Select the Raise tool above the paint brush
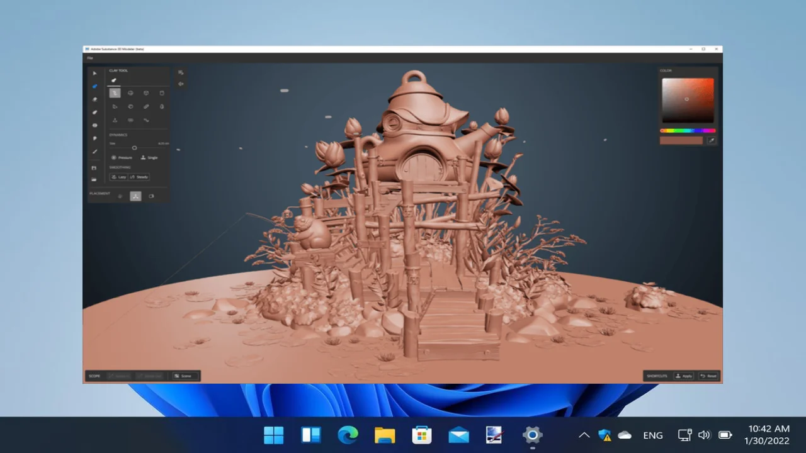806x453 pixels. [95, 138]
